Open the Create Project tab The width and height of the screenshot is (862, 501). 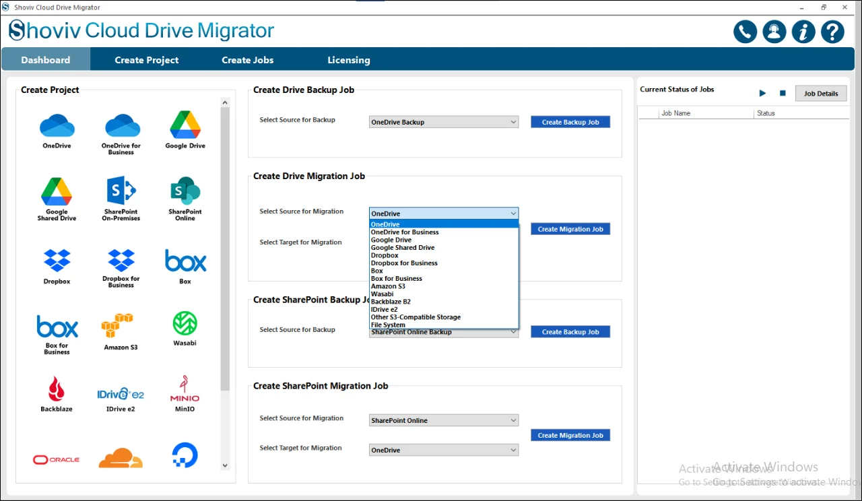147,60
